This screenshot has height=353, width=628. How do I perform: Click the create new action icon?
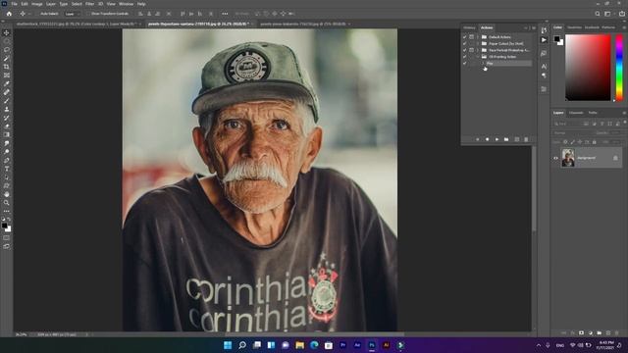tap(517, 139)
